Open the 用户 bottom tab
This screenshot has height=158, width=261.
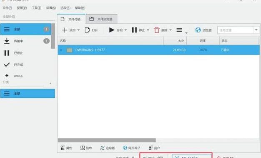click(154, 148)
